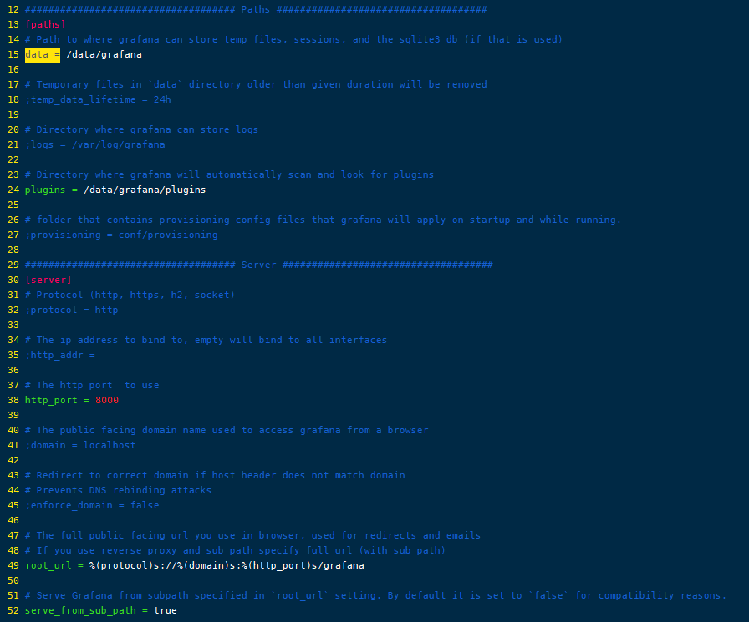The image size is (749, 622).
Task: Click the 'If you use reverse proxy' comment
Action: 236,550
